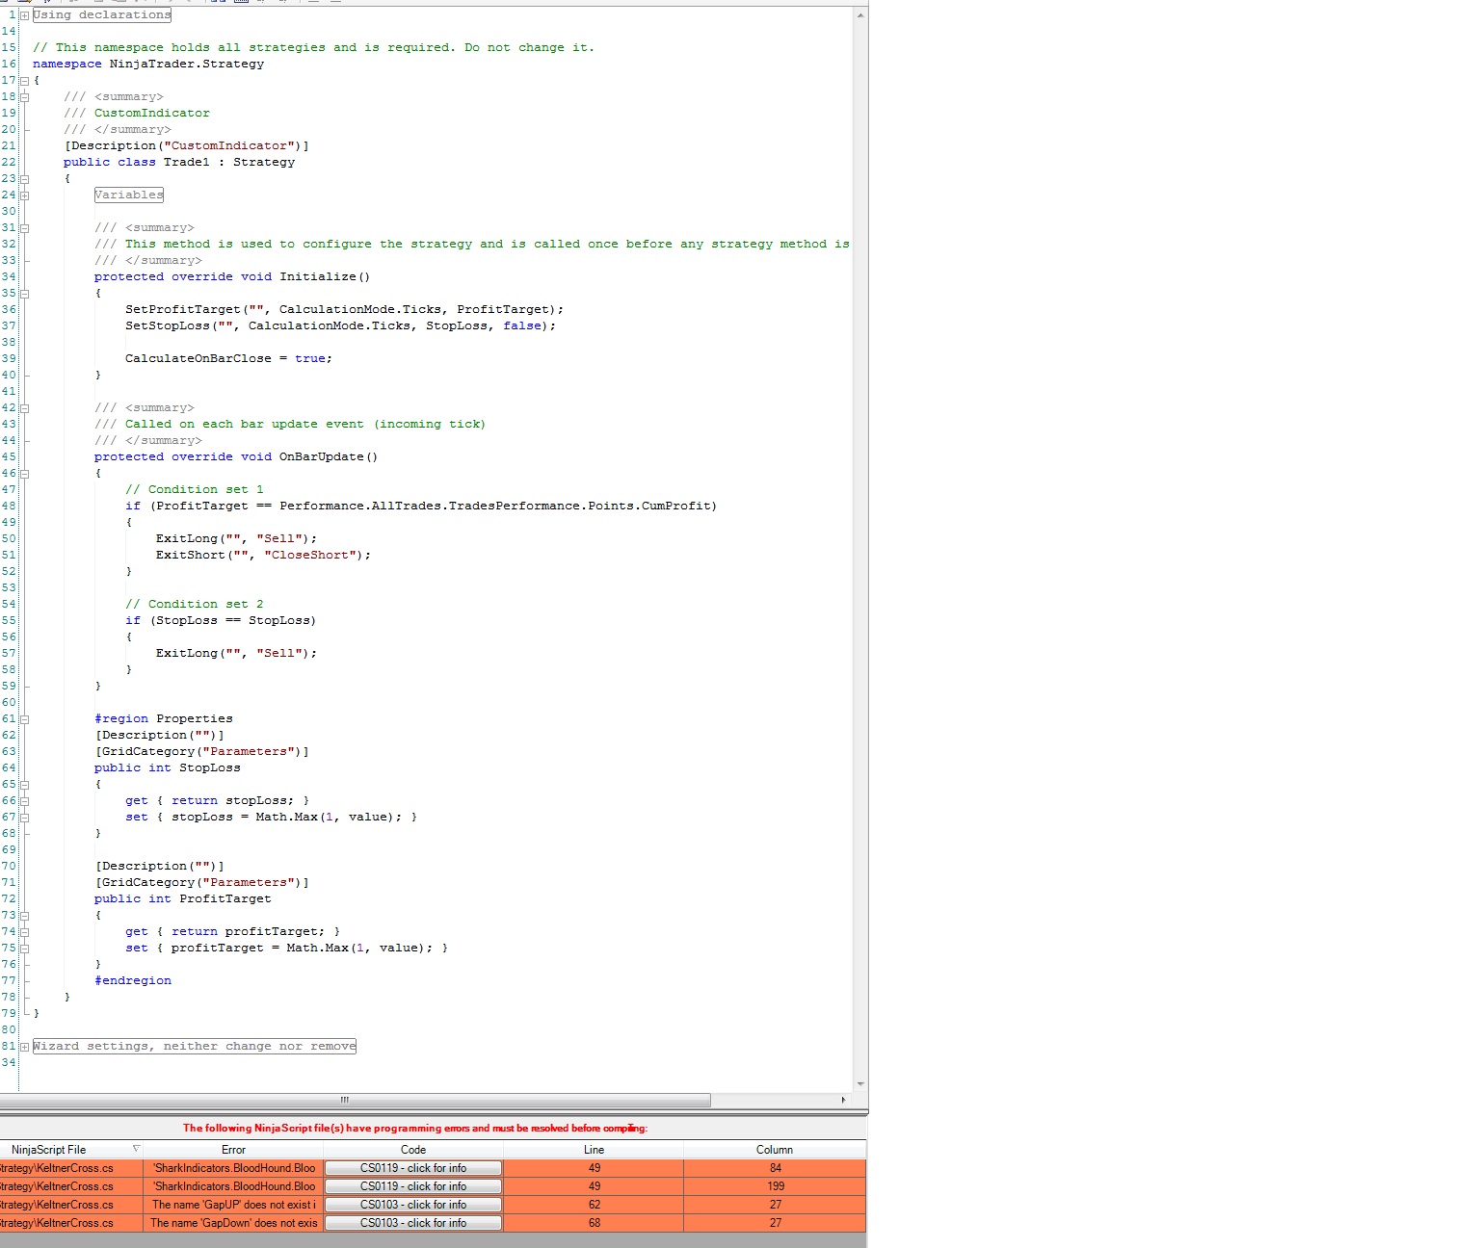Viewport: 1480px width, 1248px height.
Task: Click the sort arrow in NinjaScript File header
Action: (x=136, y=1149)
